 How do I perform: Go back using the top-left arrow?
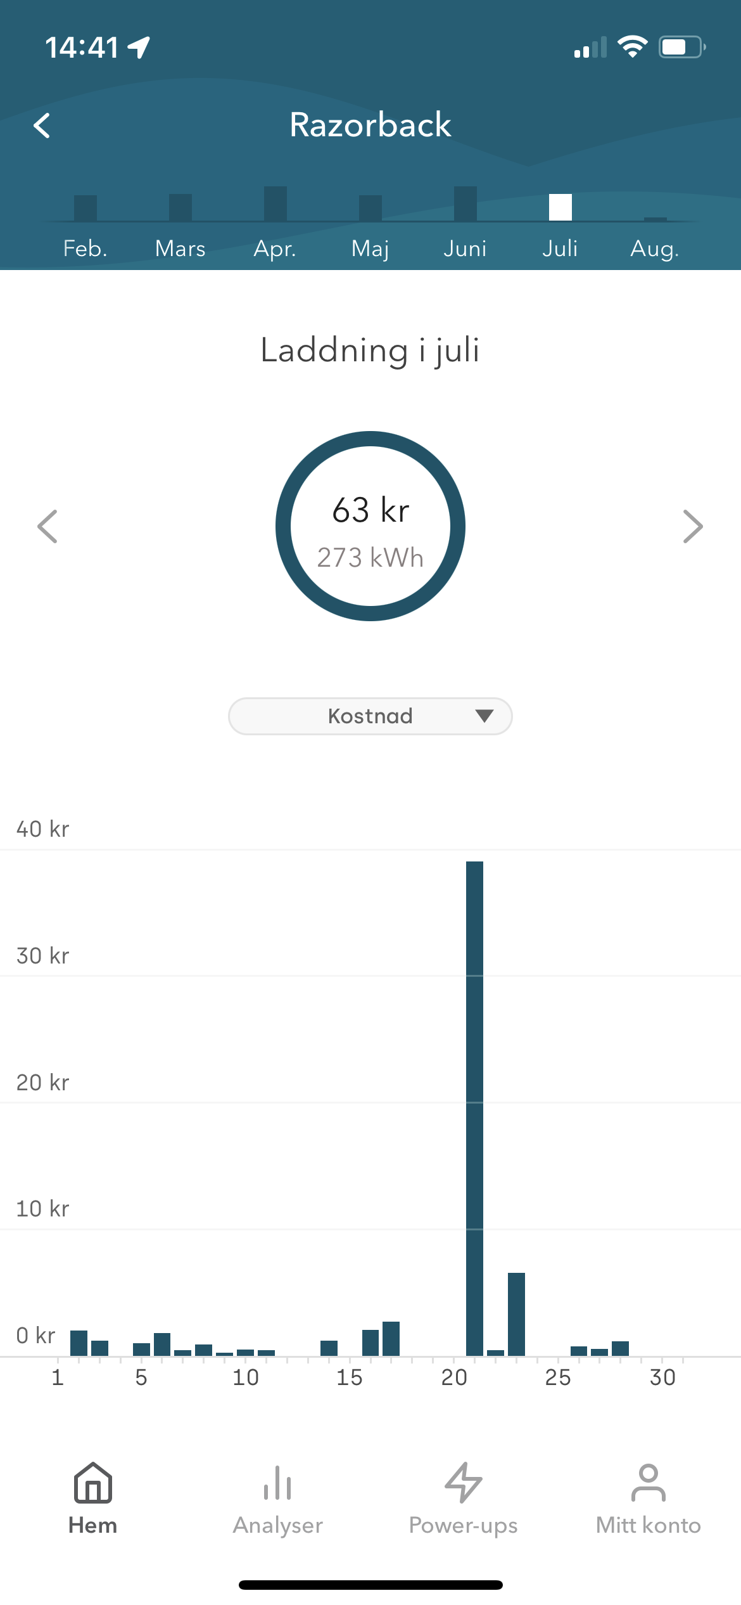pyautogui.click(x=42, y=126)
